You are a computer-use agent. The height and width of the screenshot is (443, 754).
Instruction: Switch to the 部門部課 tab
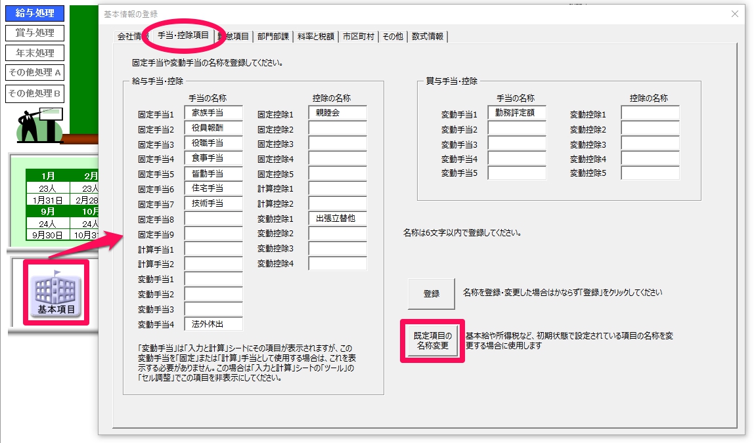(273, 37)
